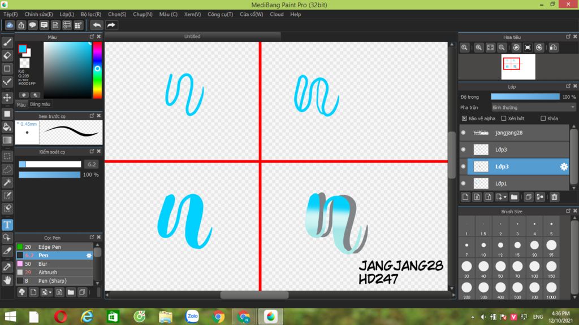Select the Edge Pen brush

point(54,247)
